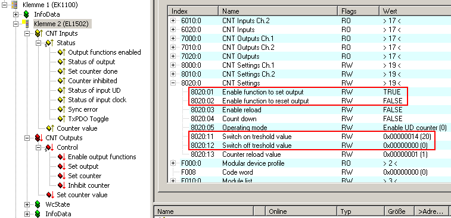This screenshot has width=451, height=218.
Task: Click the Enable output functions variable icon
Action: coord(61,157)
